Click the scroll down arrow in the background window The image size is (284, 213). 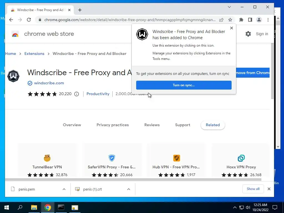coord(278,147)
